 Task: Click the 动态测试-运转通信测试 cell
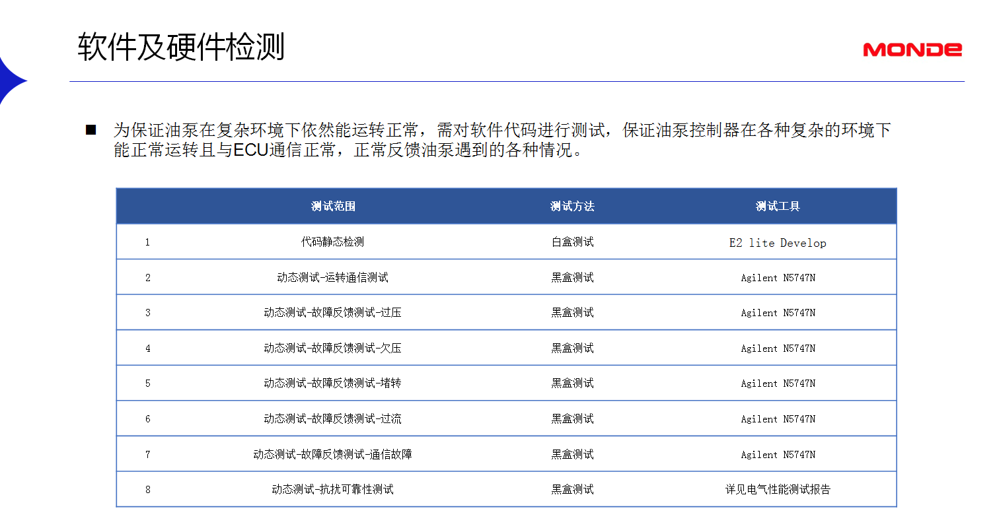pyautogui.click(x=333, y=278)
